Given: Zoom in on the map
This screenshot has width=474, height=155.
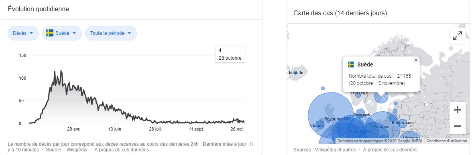Looking at the screenshot, I should [x=458, y=110].
